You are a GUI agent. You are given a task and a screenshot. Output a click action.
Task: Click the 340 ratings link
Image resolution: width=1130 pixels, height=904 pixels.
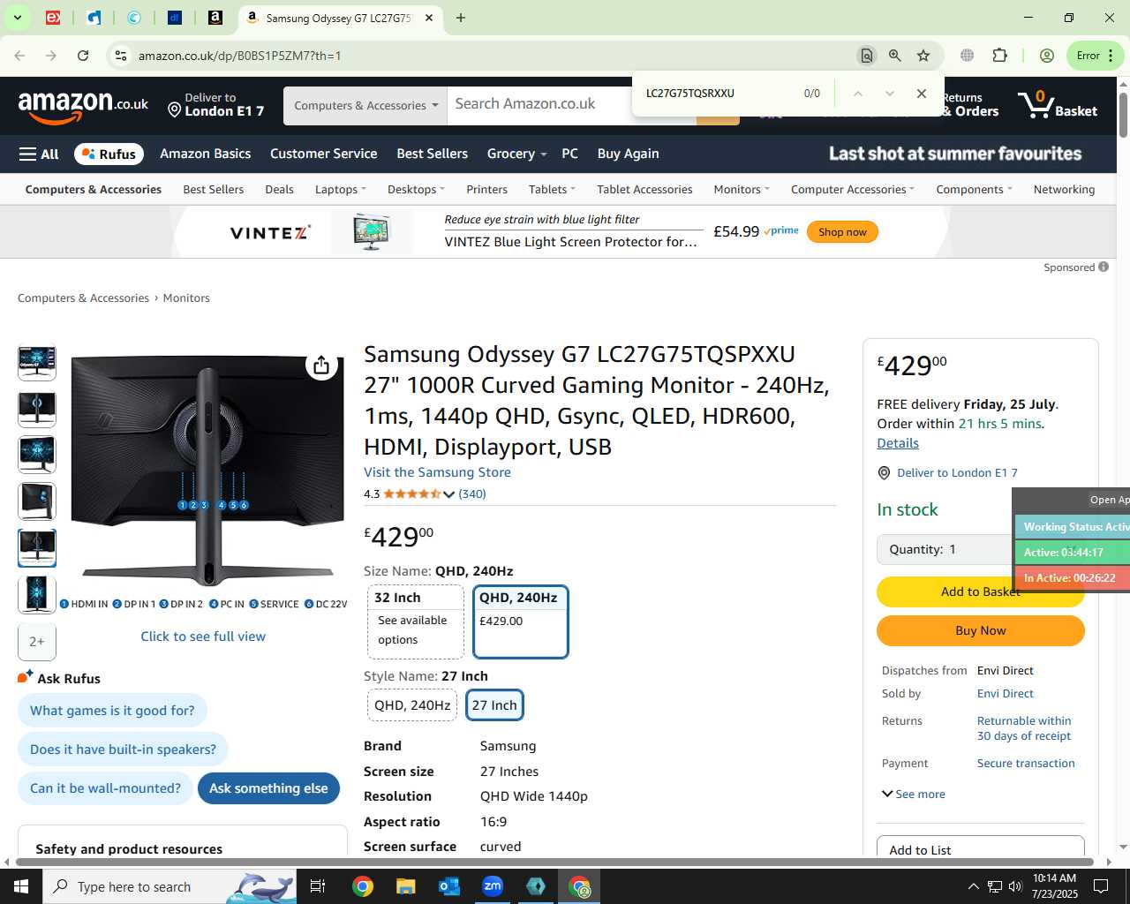coord(472,494)
